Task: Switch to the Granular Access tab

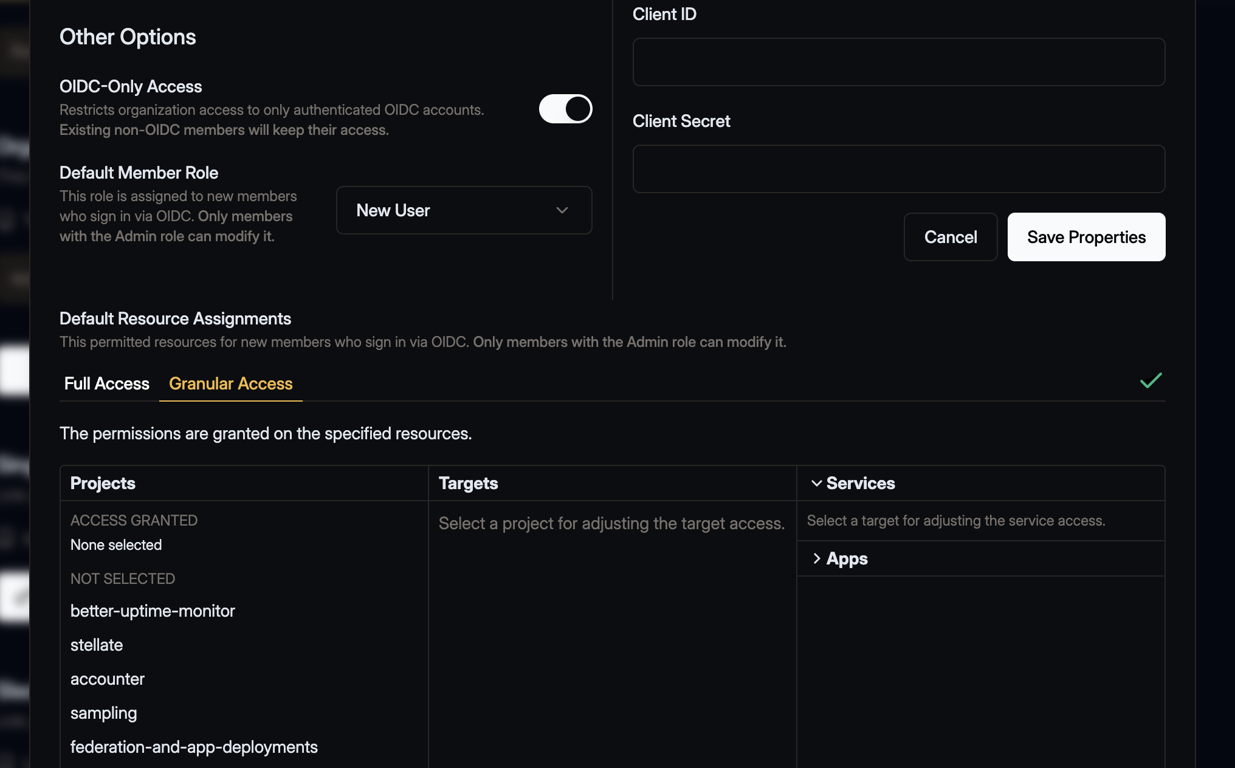Action: 230,383
